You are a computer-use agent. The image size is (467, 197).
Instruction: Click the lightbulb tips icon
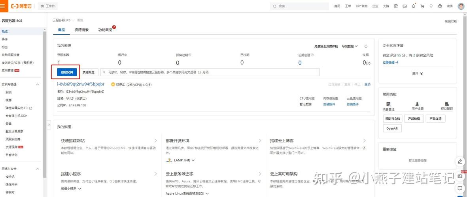431,6
